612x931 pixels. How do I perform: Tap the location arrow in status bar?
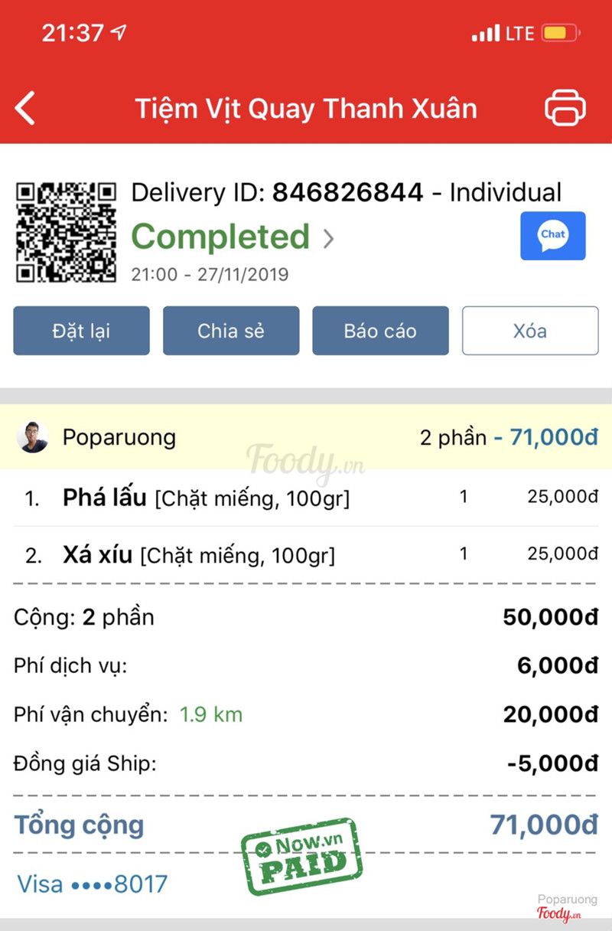click(119, 33)
